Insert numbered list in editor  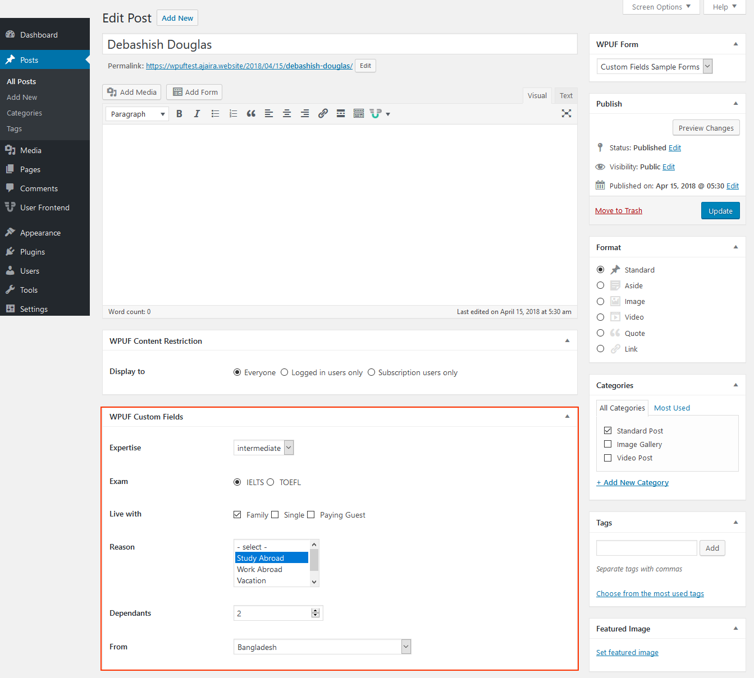233,114
